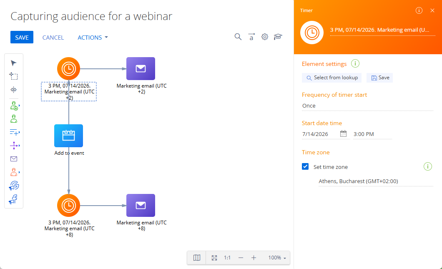Open the calendar date picker icon

343,133
